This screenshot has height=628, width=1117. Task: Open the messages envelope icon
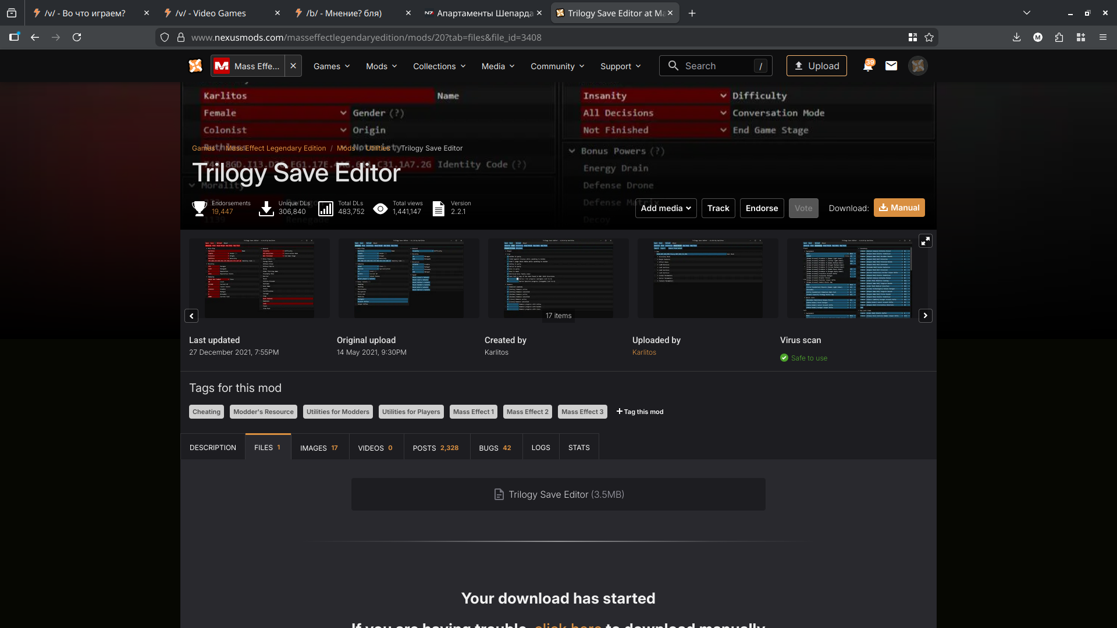(x=891, y=66)
